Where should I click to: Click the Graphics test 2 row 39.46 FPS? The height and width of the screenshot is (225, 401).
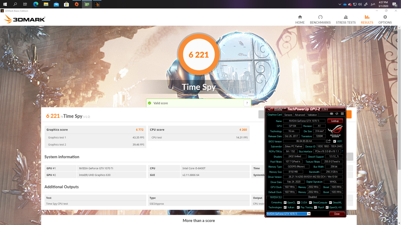coord(96,145)
